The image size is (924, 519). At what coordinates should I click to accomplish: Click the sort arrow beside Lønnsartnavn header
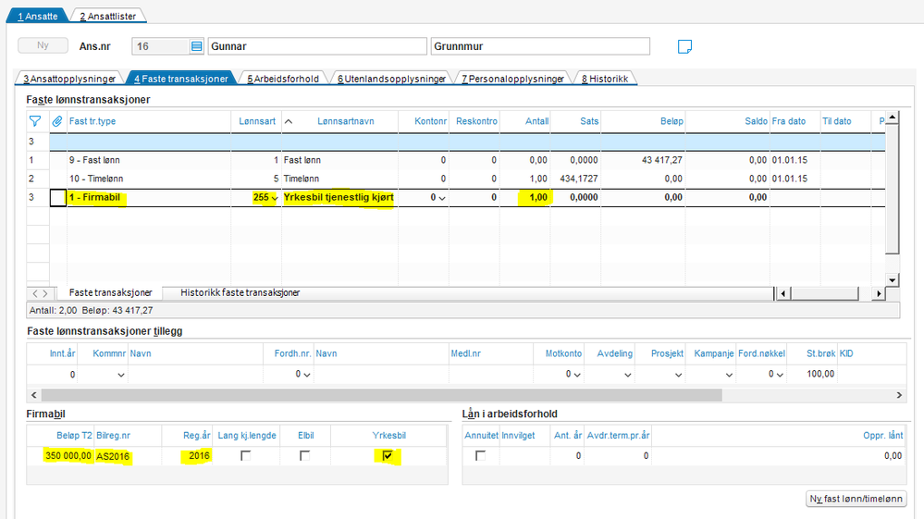tap(289, 121)
